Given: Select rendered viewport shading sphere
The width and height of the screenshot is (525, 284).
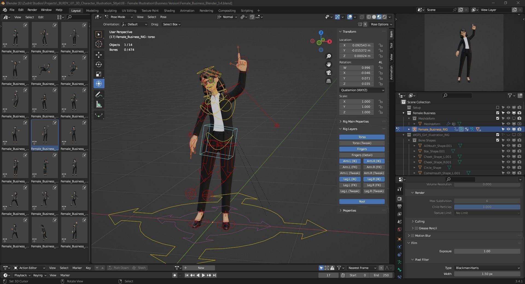Looking at the screenshot, I should [384, 17].
